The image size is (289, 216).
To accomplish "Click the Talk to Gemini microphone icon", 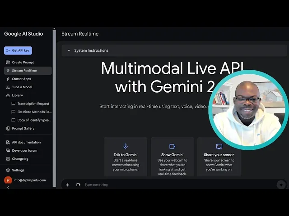I will click(x=126, y=146).
